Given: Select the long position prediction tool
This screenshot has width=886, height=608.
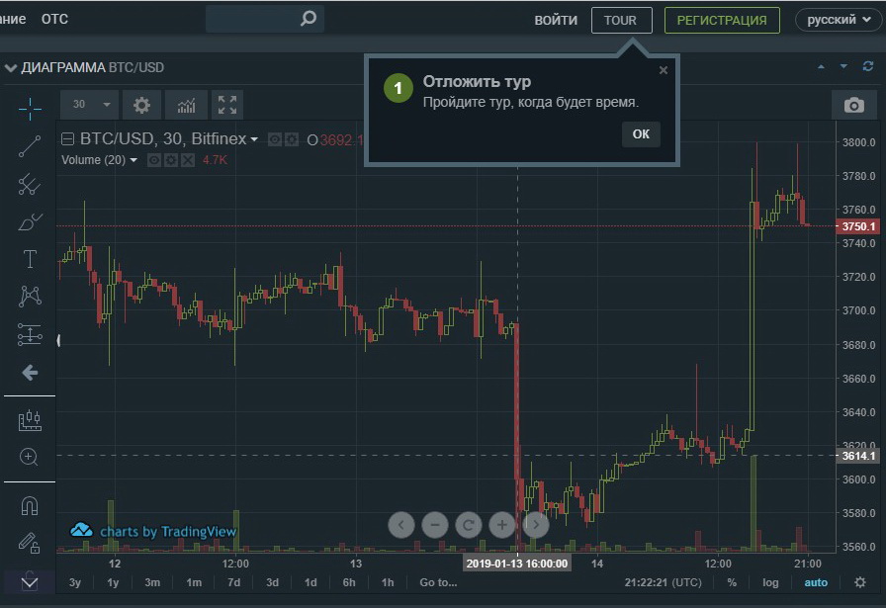Looking at the screenshot, I should click(30, 334).
